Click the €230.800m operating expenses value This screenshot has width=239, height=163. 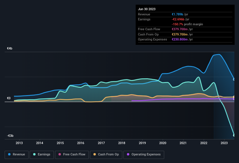180,40
